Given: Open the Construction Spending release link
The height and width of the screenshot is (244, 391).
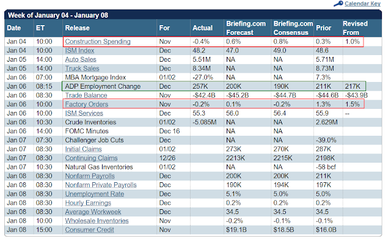Looking at the screenshot, I should [x=98, y=42].
